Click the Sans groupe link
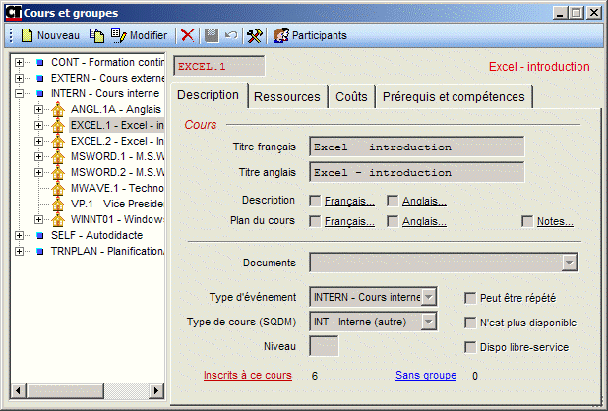 [x=425, y=375]
